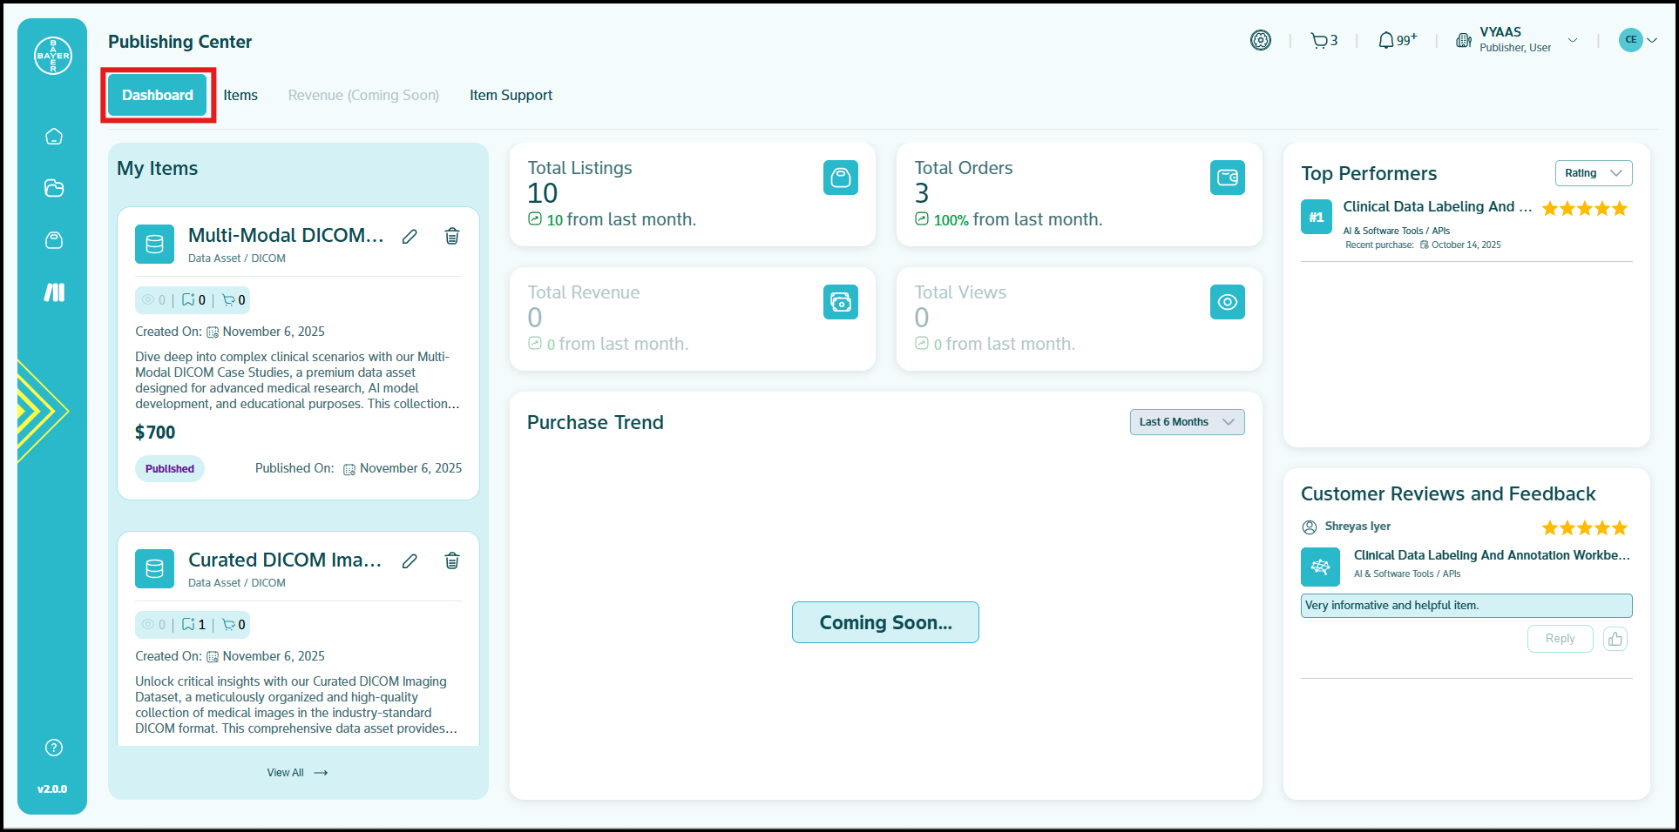The height and width of the screenshot is (832, 1679).
Task: Delete the Multi-Modal DICOM item
Action: (452, 236)
